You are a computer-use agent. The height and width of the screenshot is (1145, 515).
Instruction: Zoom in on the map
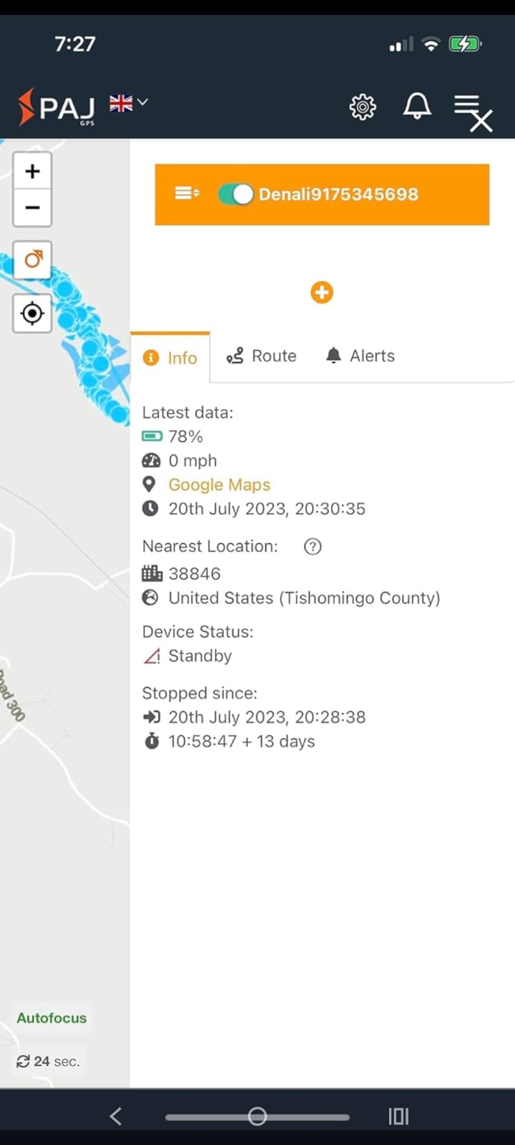point(32,171)
